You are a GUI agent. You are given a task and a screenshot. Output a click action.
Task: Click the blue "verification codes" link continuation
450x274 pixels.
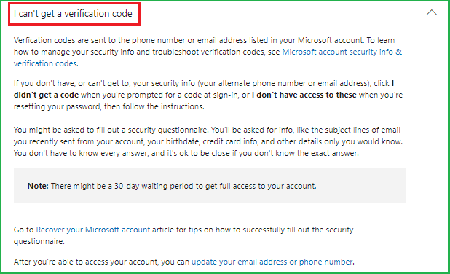pyautogui.click(x=45, y=63)
